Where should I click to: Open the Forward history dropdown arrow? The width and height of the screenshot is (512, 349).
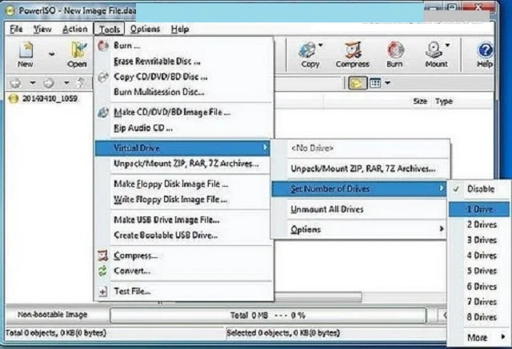[x=66, y=83]
